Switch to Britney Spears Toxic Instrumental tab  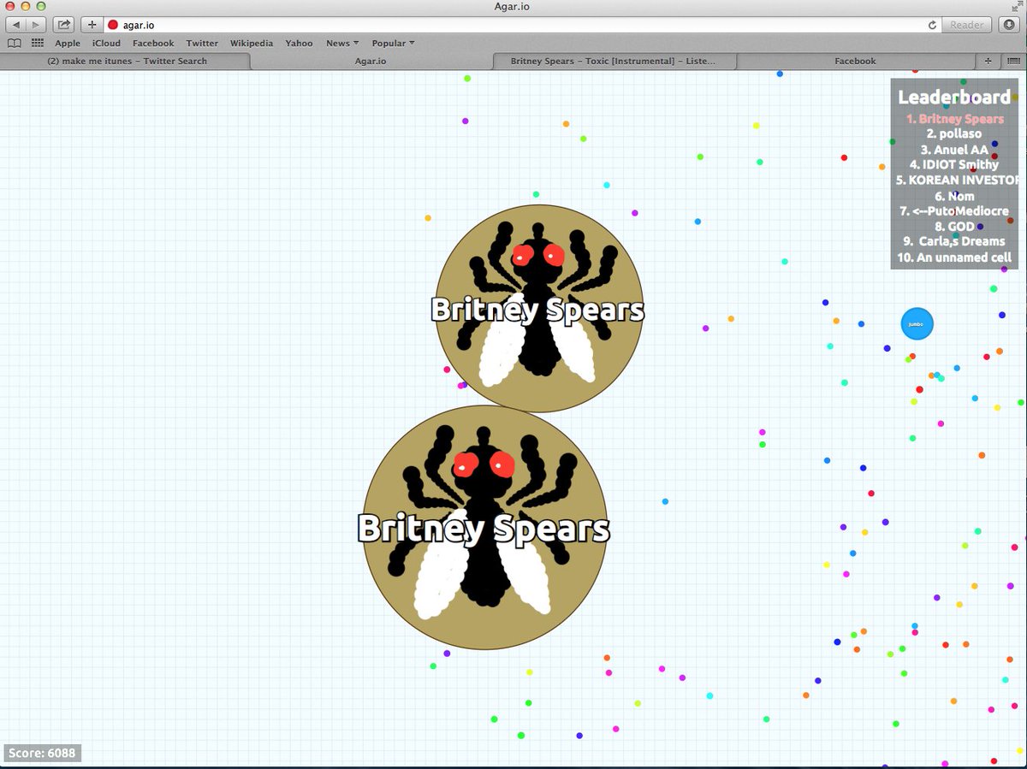click(613, 61)
